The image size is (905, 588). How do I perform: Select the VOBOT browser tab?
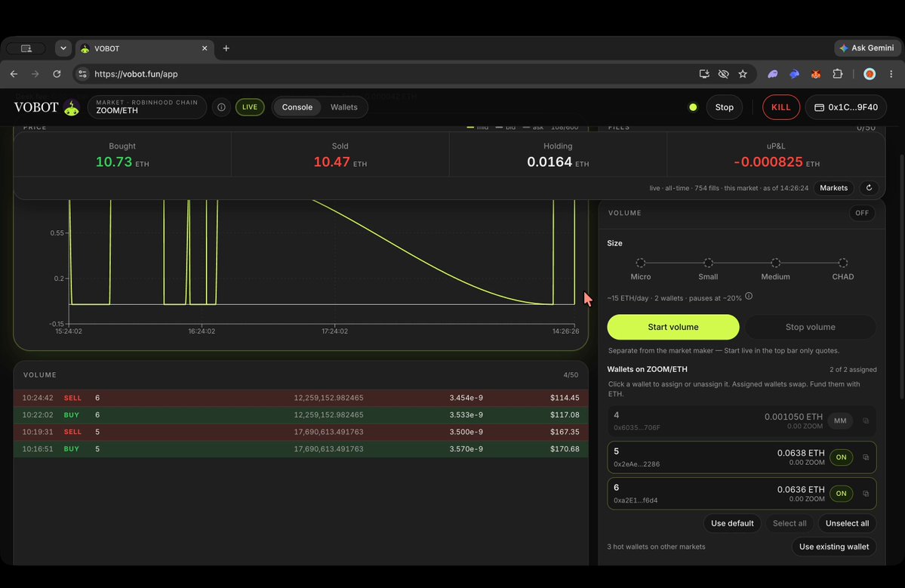pos(144,48)
